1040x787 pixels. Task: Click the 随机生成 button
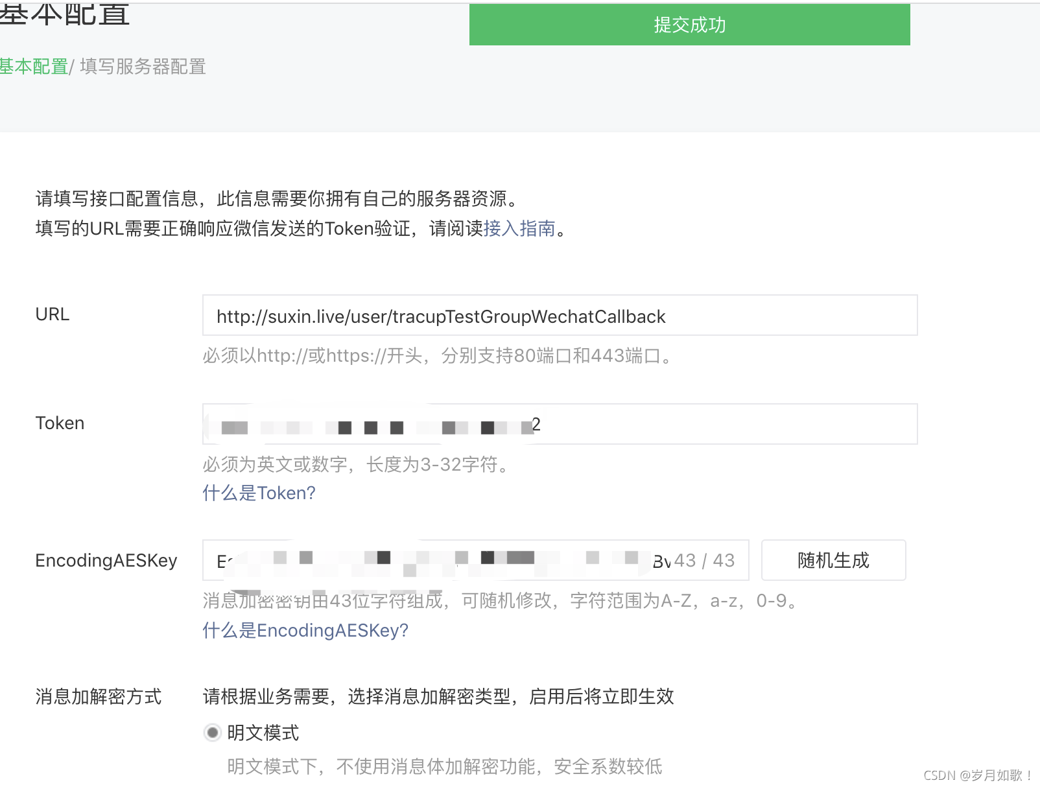pyautogui.click(x=833, y=560)
